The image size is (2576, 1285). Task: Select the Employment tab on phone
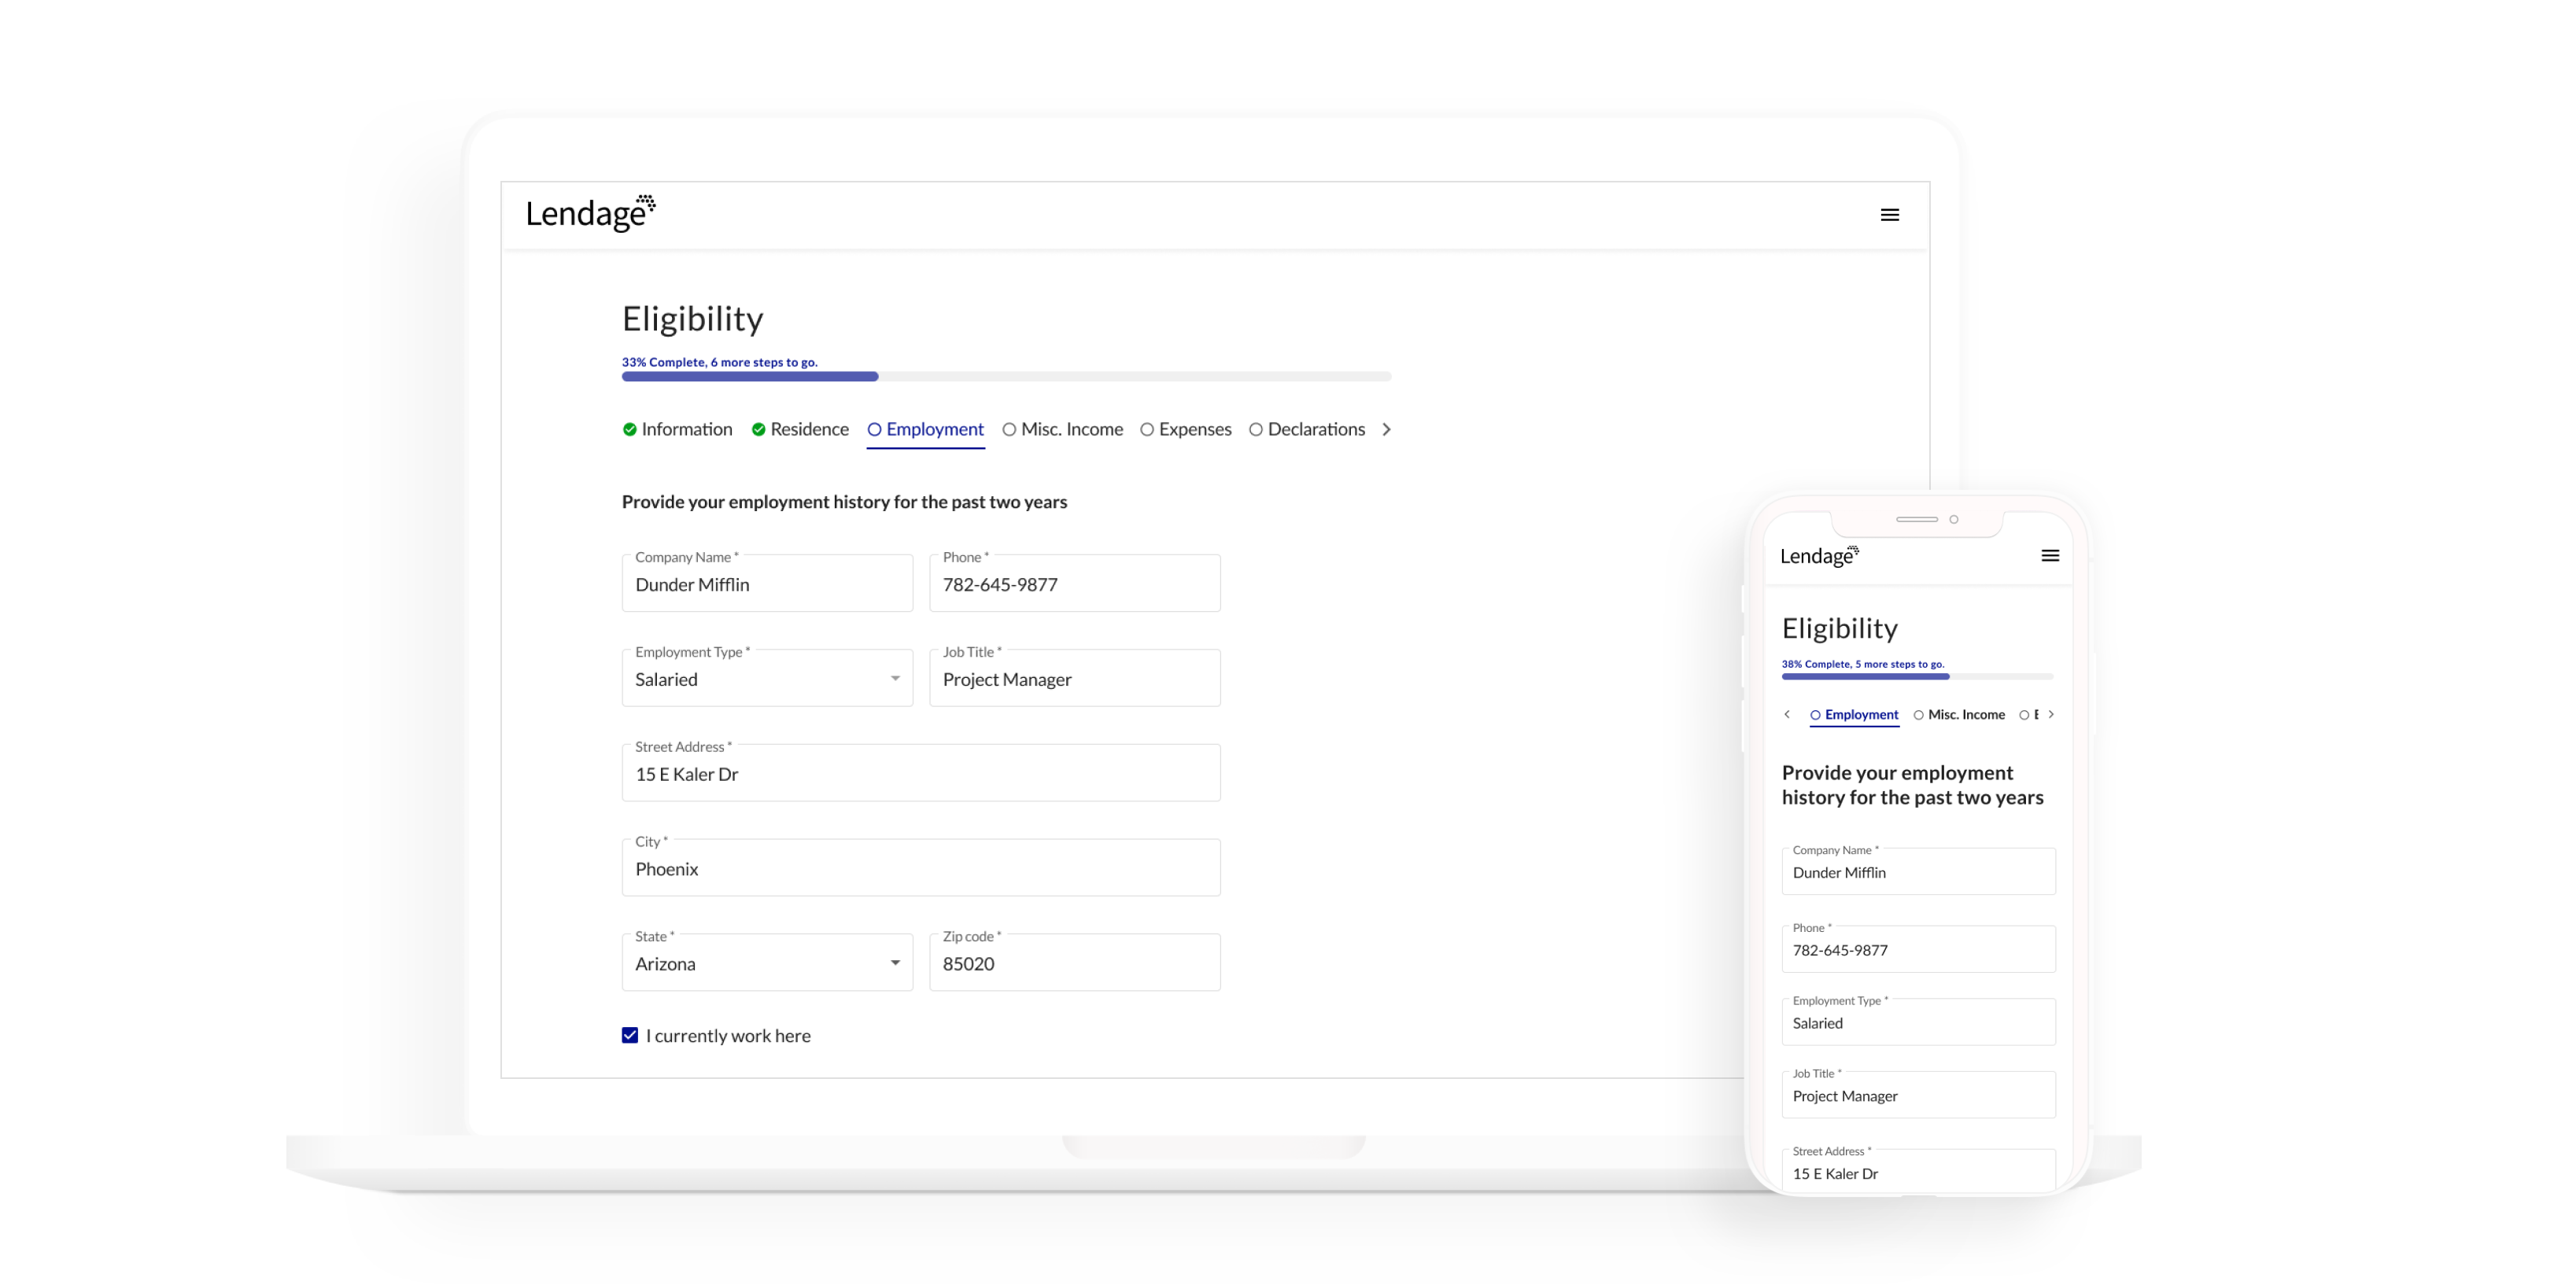(1854, 714)
